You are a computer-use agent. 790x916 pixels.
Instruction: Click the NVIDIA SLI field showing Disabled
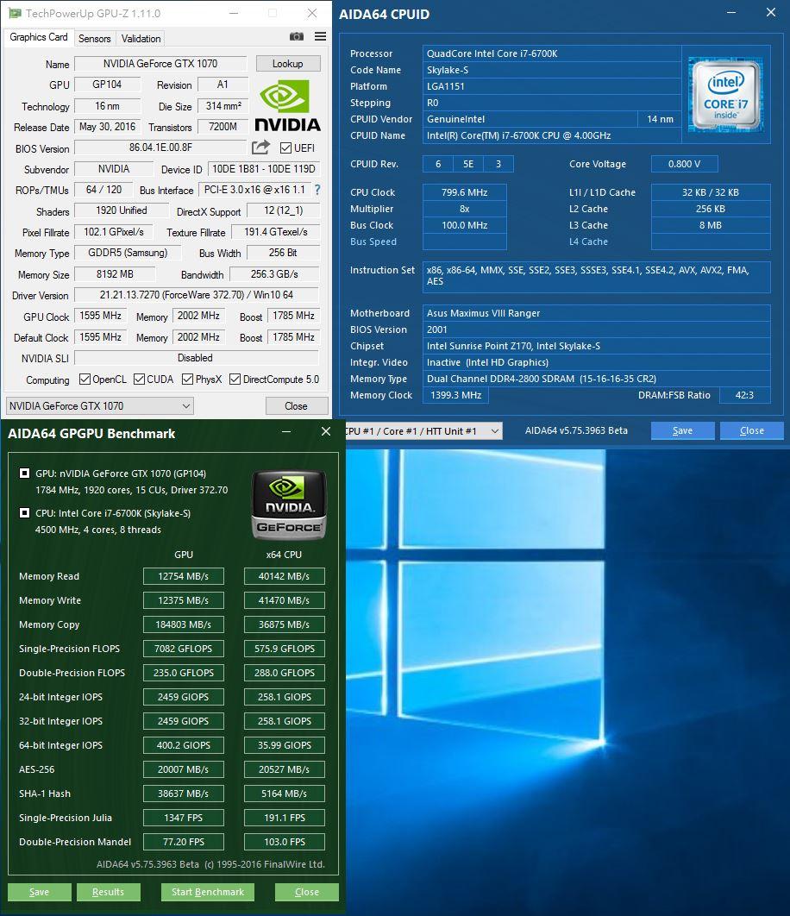pyautogui.click(x=195, y=358)
